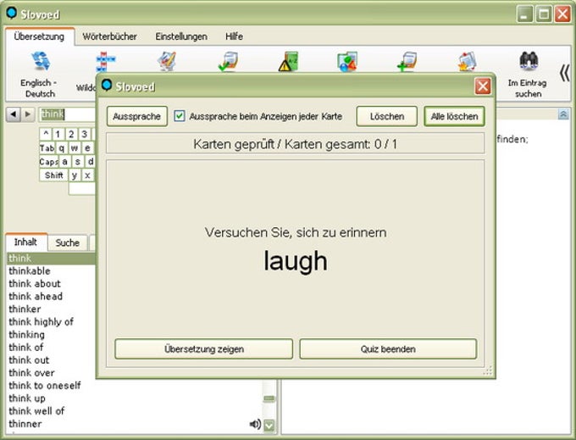Click Quiz beenden button
This screenshot has height=440, width=576.
pos(388,348)
